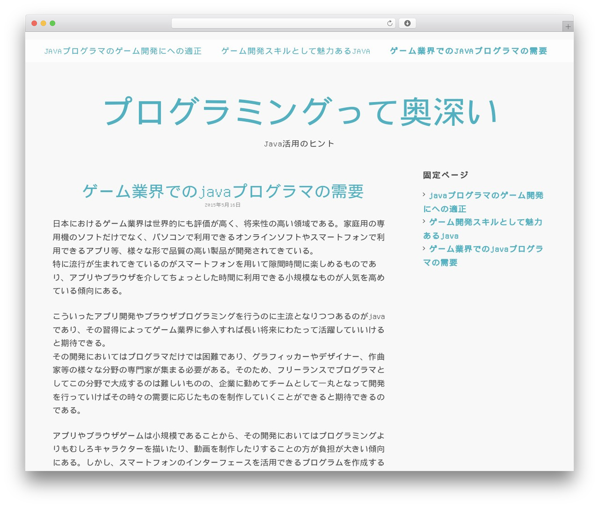Open sidebar link ゲーム業界でのjavaプログラマの需要
Screen dimensions: 599x507
pos(483,256)
